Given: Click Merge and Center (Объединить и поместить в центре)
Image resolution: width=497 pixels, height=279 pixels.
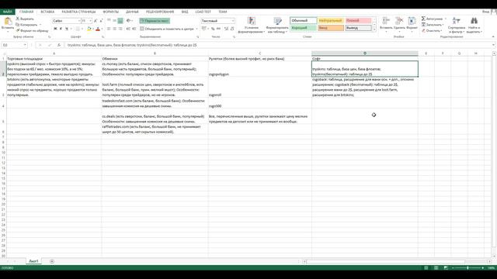Looking at the screenshot, I should (x=167, y=29).
